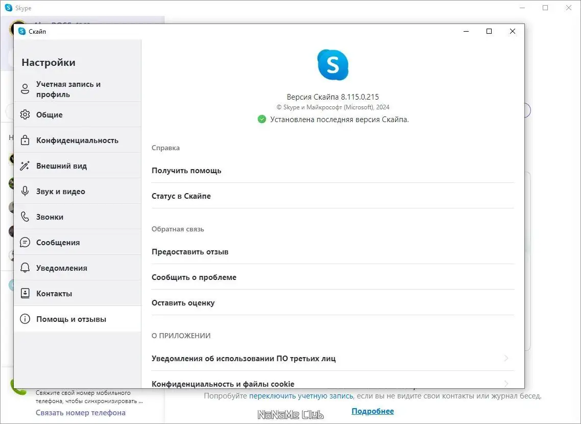The height and width of the screenshot is (424, 581).
Task: Click Сообщить о проблеме
Action: click(333, 277)
